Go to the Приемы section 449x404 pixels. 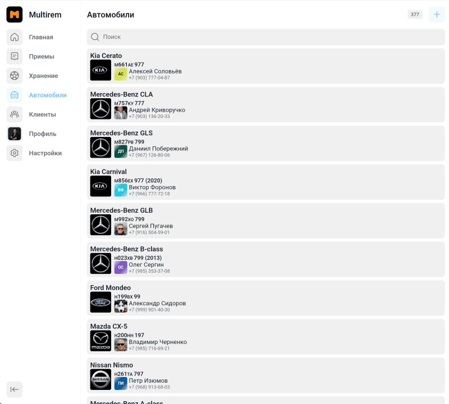[x=15, y=57]
